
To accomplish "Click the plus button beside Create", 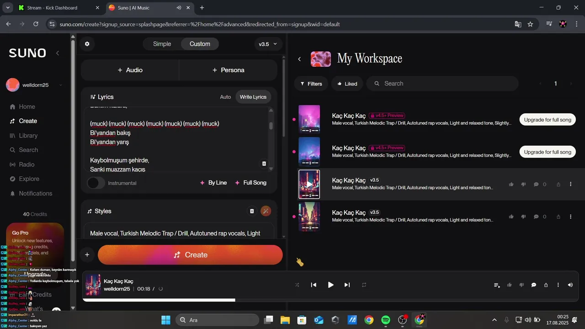I will tap(87, 255).
